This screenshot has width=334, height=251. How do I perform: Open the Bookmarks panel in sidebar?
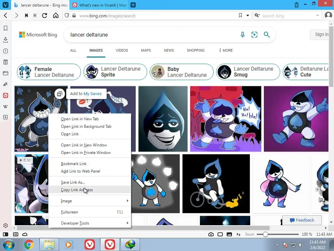6,28
